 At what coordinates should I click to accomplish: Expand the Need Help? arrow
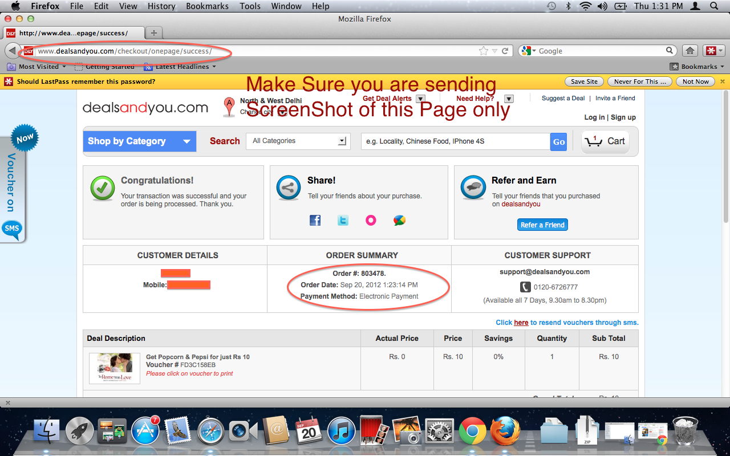point(509,99)
